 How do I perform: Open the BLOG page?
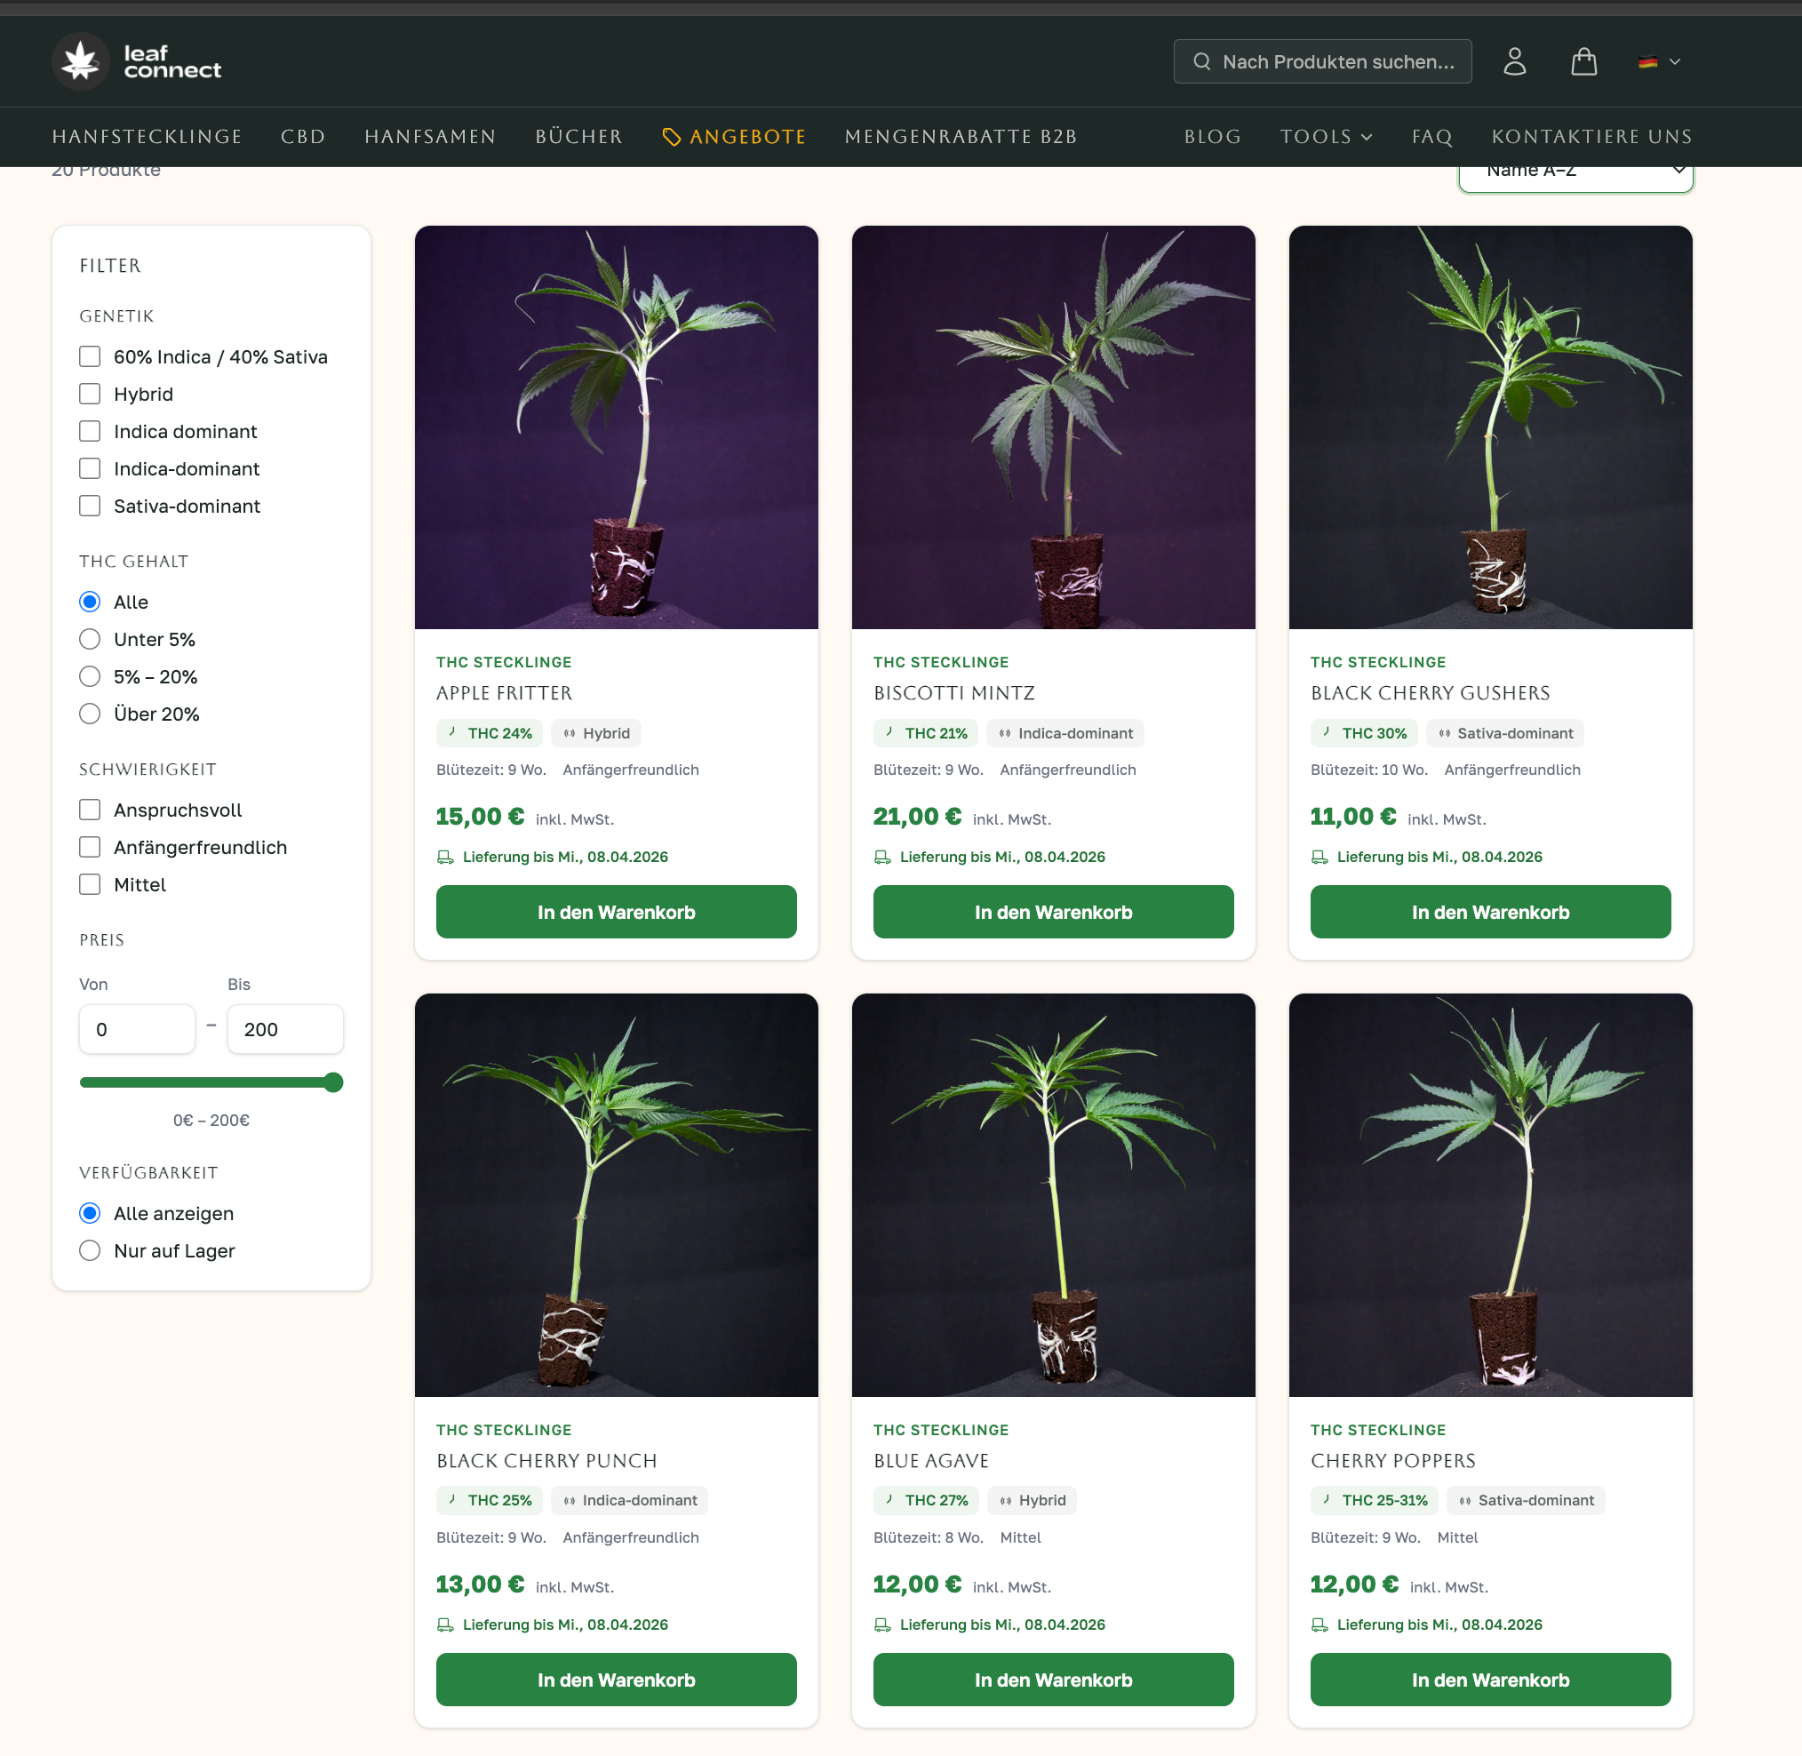pos(1212,136)
